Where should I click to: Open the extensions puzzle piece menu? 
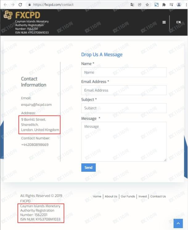tap(164, 5)
